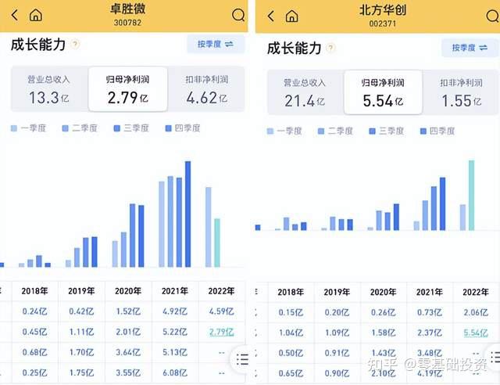Open the floating list menu icon in 卓胜微 panel

point(242,360)
